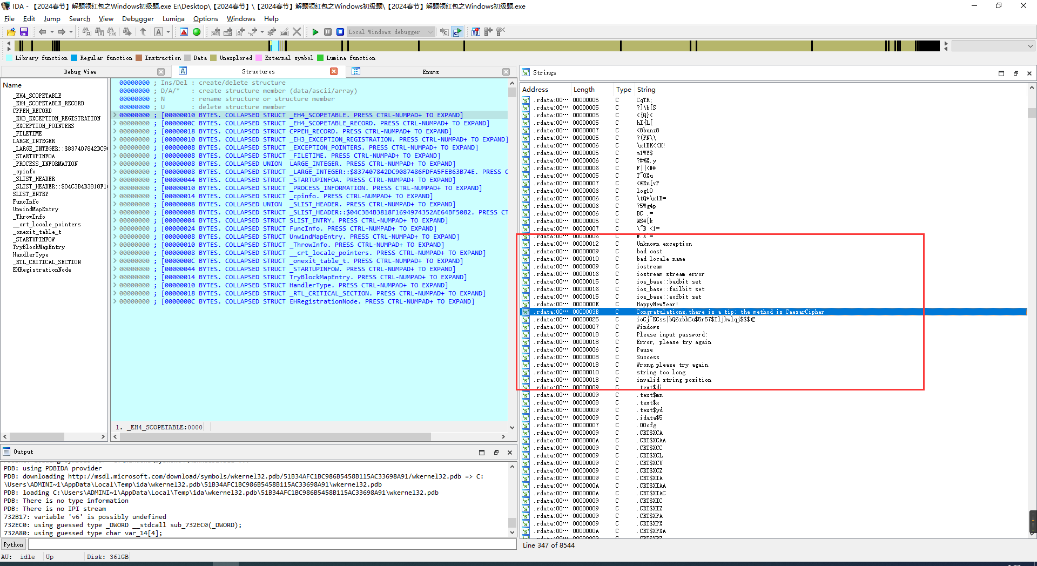Viewport: 1037px width, 566px height.
Task: Sort strings by the Length column header
Action: click(592, 90)
